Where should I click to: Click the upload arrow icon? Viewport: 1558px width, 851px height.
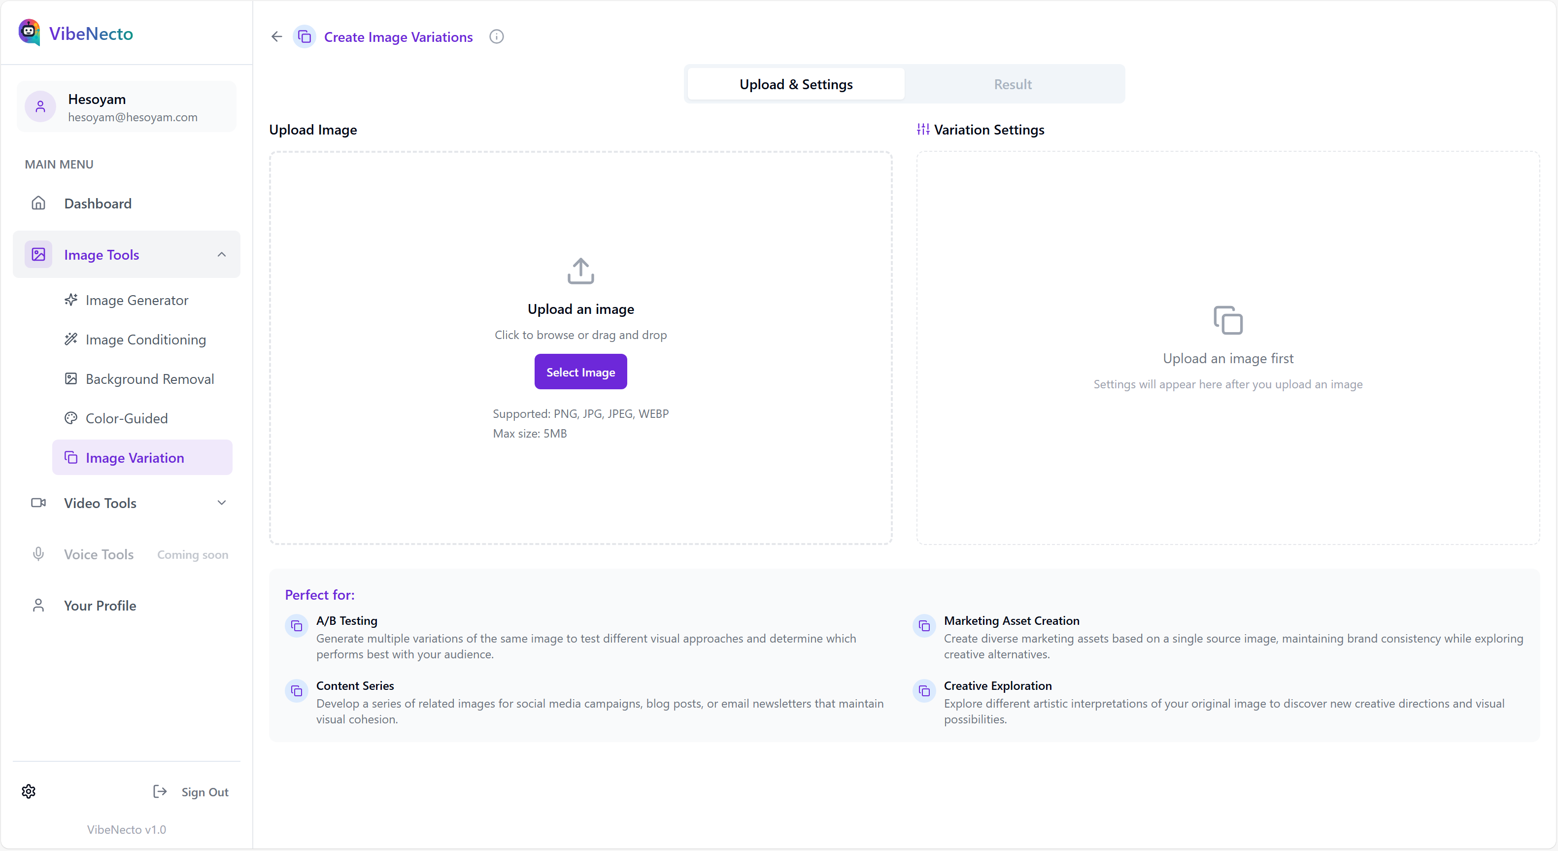pyautogui.click(x=580, y=271)
